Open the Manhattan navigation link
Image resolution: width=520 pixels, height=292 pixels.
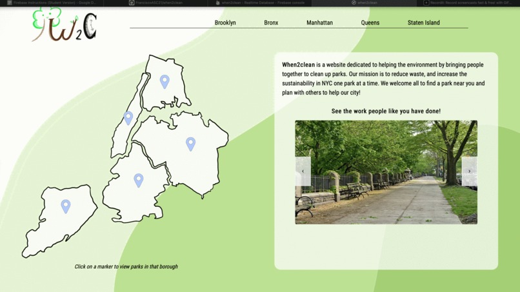pos(319,23)
